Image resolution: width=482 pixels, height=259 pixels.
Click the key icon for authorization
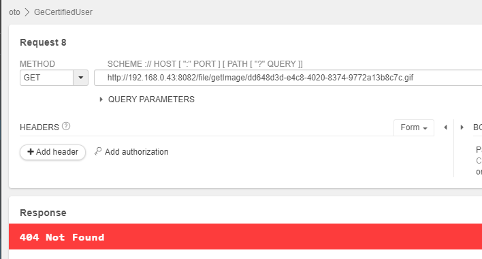98,151
